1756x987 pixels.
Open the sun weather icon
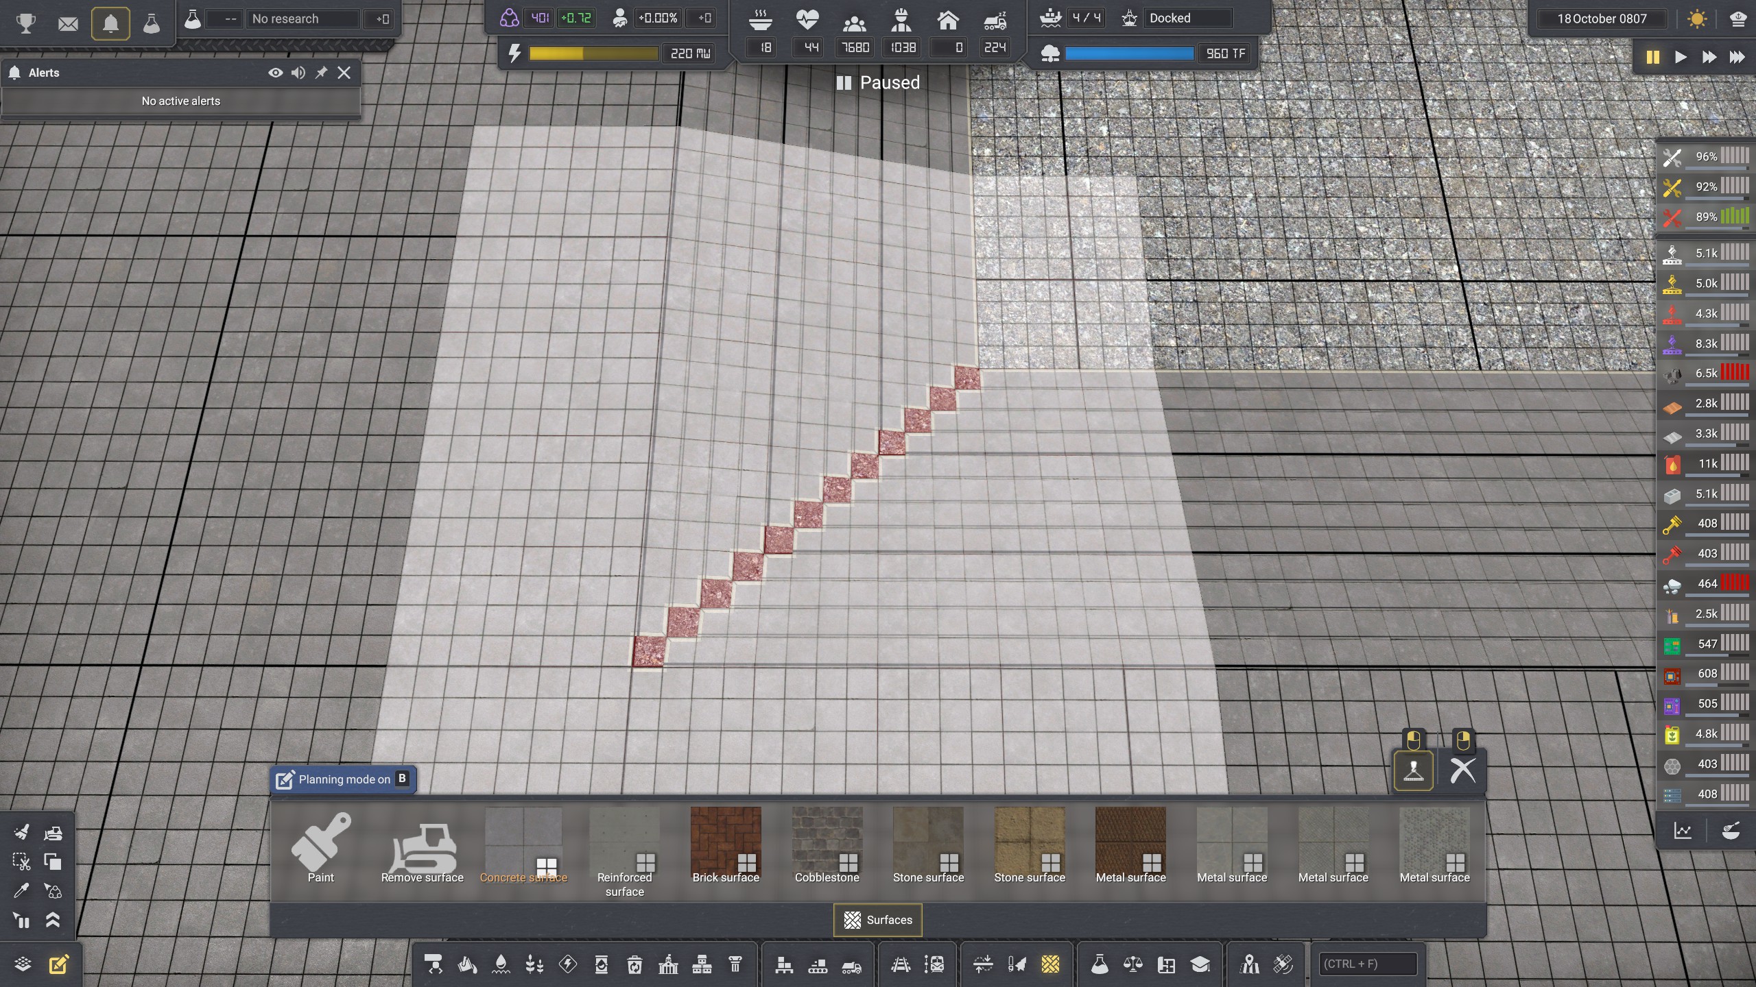tap(1698, 19)
